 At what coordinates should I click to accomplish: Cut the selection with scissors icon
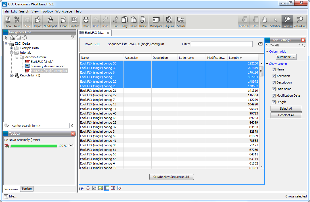click(116, 22)
